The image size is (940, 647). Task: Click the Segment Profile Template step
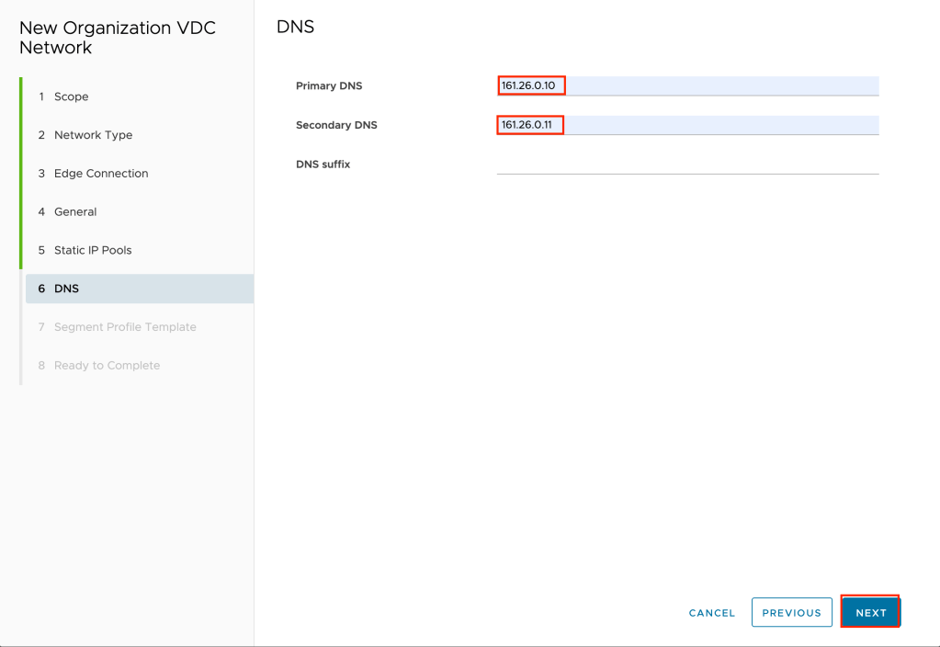pyautogui.click(x=125, y=327)
